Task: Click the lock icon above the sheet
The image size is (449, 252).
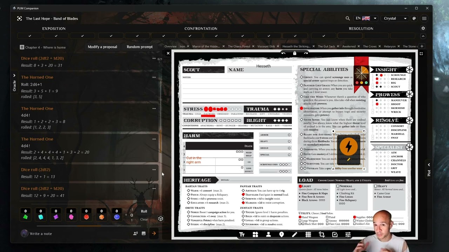Action: click(x=295, y=53)
